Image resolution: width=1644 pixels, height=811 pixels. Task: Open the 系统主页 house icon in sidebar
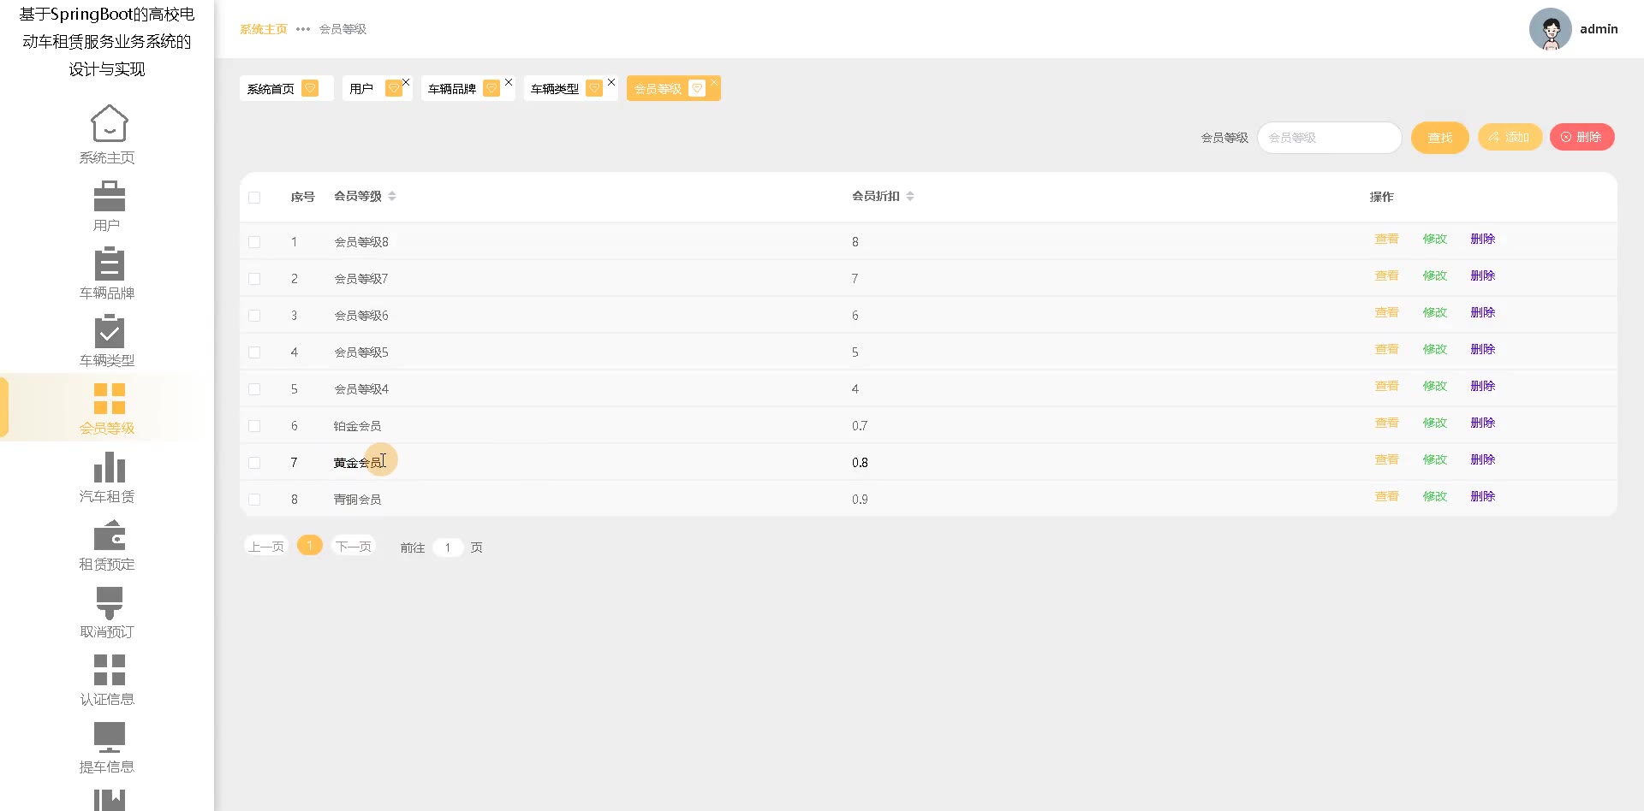pos(109,124)
